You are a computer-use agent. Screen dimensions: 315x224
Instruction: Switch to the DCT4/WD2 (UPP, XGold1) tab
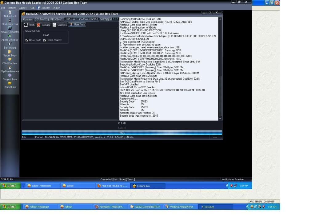[49, 19]
